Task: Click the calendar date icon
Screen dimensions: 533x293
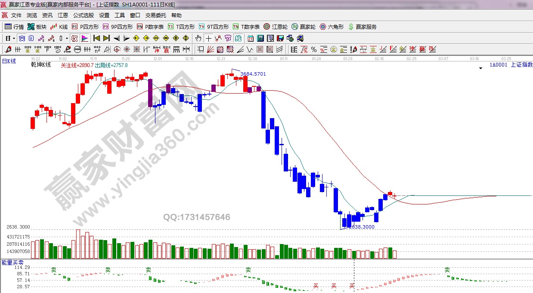Action: (250, 38)
